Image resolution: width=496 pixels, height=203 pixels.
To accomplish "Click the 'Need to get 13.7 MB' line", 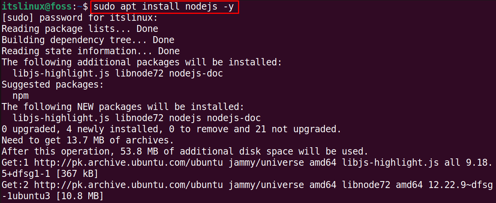I will [88, 140].
